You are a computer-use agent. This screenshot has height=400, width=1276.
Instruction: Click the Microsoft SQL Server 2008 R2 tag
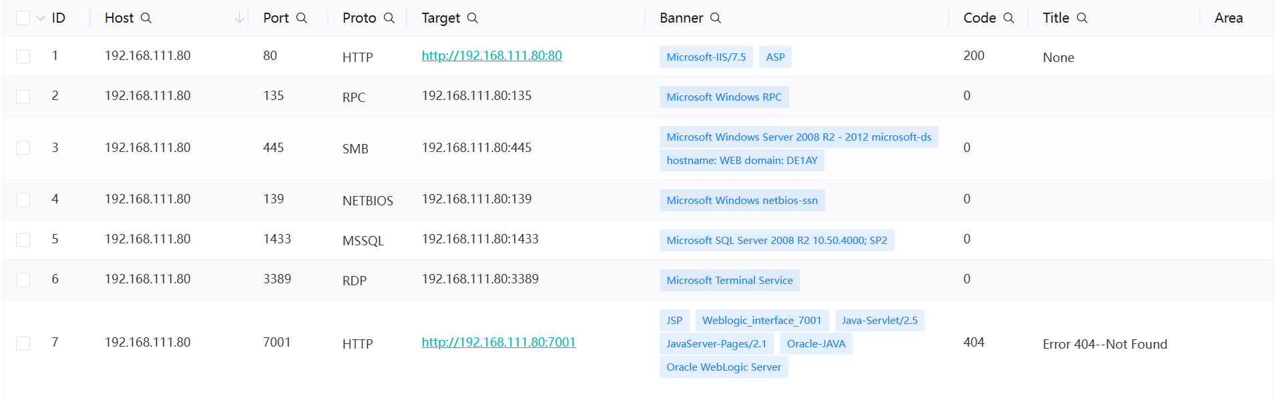point(777,241)
